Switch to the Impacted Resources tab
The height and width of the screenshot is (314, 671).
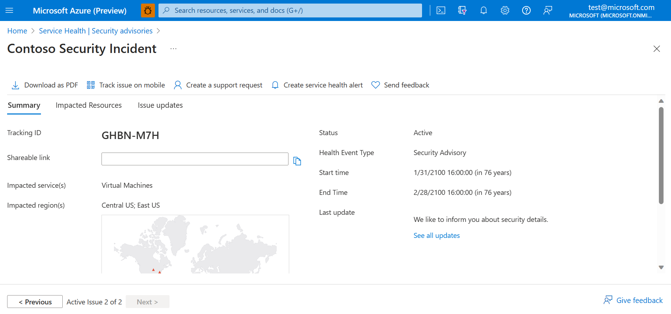89,105
